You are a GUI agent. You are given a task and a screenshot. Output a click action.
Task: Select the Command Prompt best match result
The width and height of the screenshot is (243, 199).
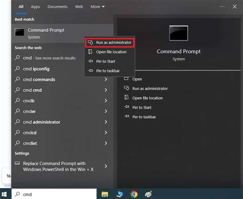click(x=63, y=33)
